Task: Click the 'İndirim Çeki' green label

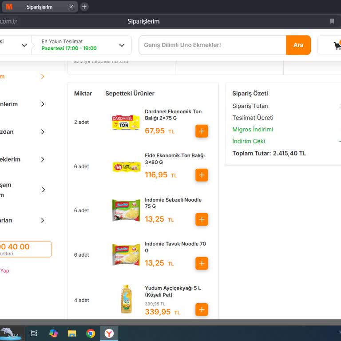Action: 249,141
